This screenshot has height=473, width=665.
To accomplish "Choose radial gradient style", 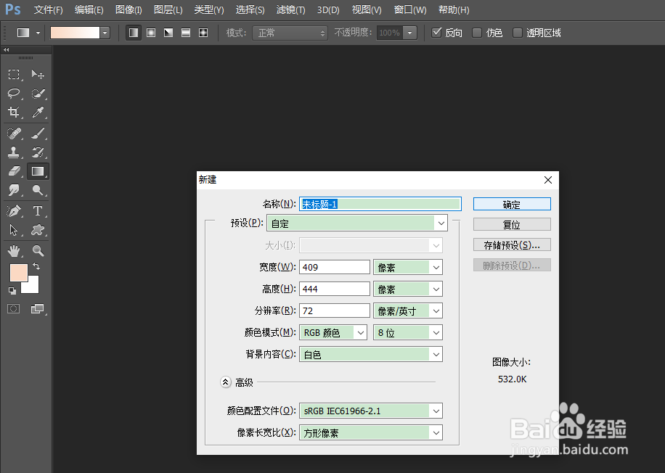I will 151,33.
